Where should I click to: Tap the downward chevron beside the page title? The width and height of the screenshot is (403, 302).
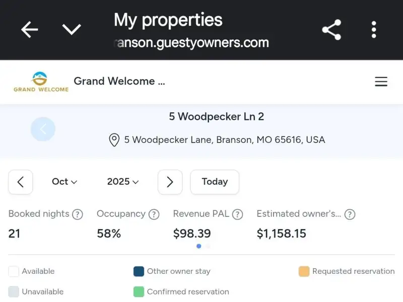pyautogui.click(x=72, y=30)
